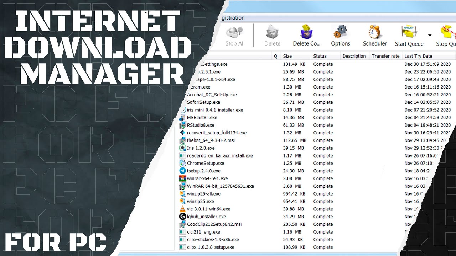Click the Q column header
The height and width of the screenshot is (256, 456).
pos(276,56)
